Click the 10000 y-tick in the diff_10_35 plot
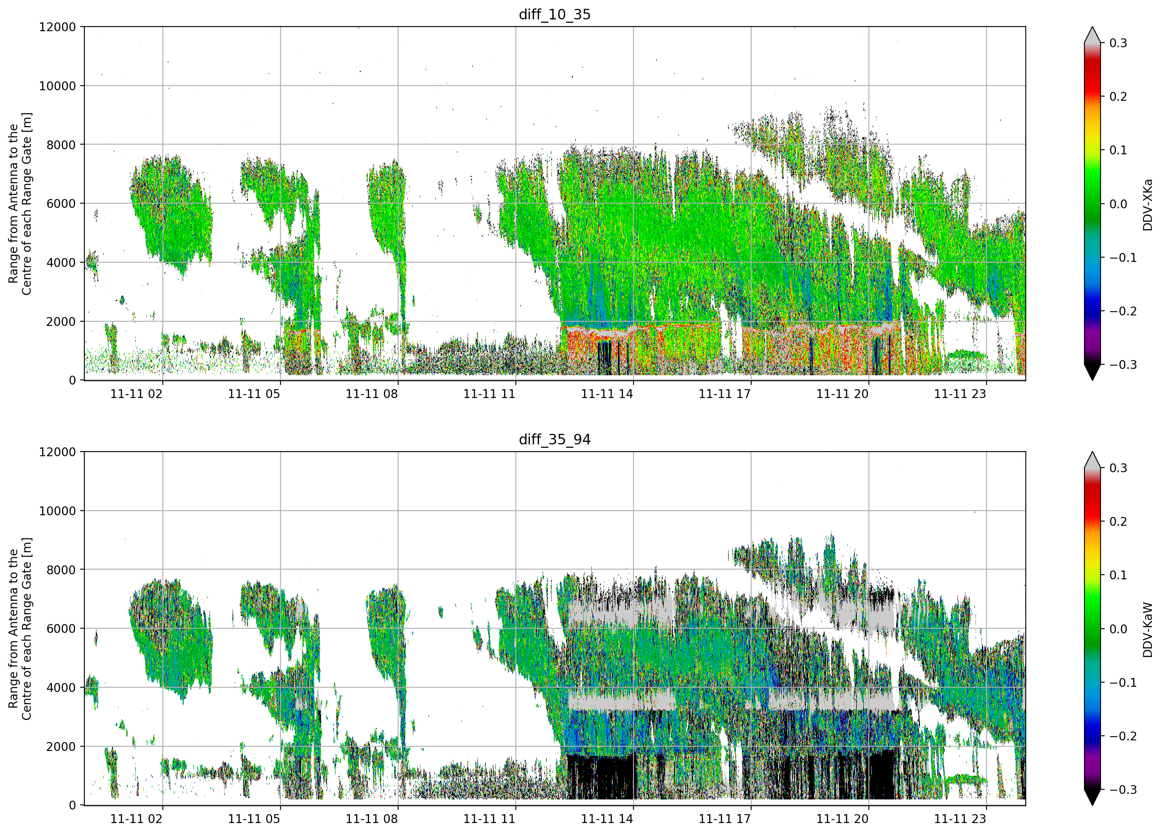Image resolution: width=1162 pixels, height=834 pixels. pyautogui.click(x=57, y=86)
